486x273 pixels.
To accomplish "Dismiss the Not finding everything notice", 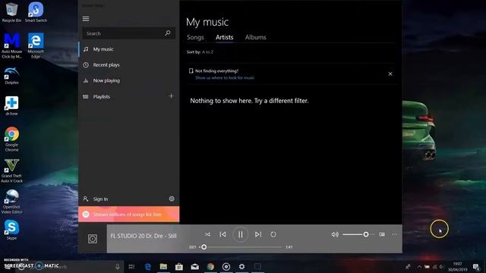I will [x=390, y=74].
